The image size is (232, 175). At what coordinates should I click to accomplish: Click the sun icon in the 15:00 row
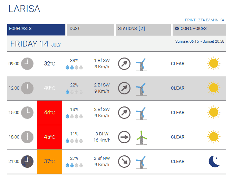213,112
